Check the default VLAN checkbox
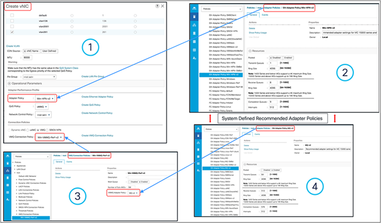381x223 pixels. coord(12,15)
